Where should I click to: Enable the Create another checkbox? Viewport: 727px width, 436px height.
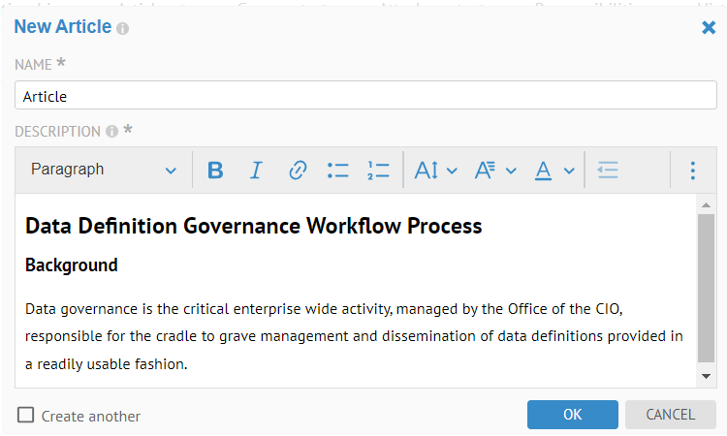[x=26, y=415]
